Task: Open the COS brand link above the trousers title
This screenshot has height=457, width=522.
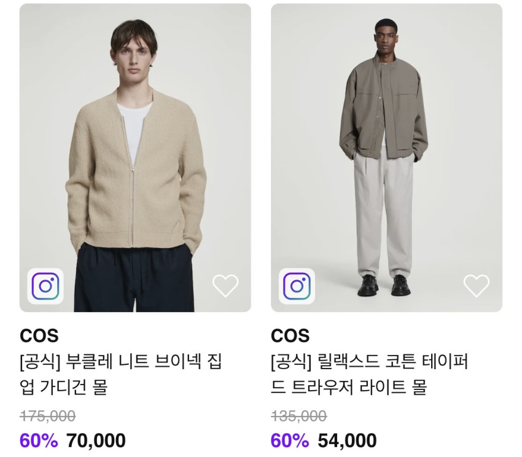Action: [290, 336]
